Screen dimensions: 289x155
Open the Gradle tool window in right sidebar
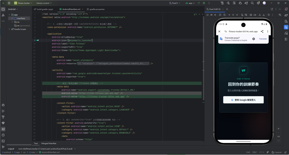click(x=286, y=15)
